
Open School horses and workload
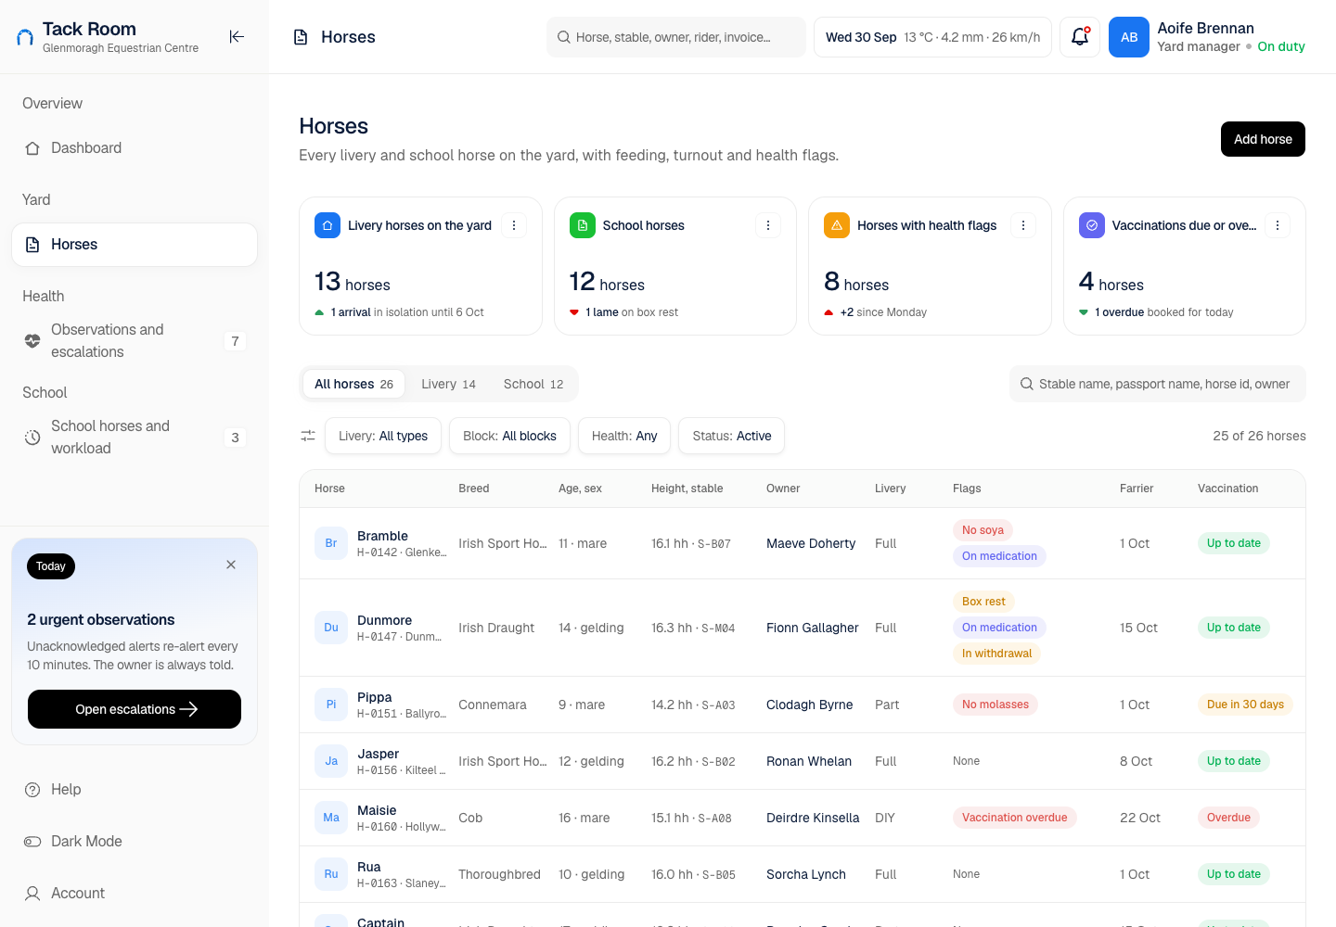point(135,438)
